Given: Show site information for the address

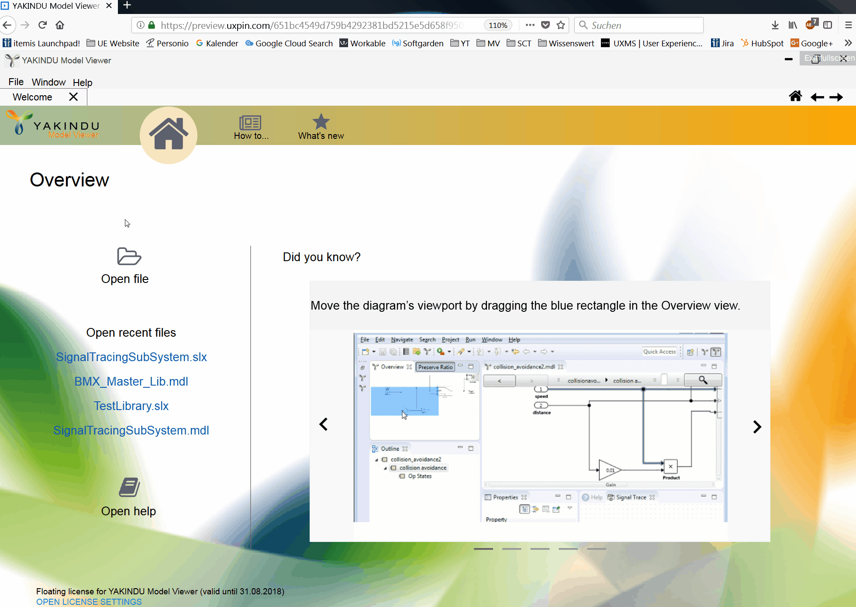Looking at the screenshot, I should pos(141,25).
